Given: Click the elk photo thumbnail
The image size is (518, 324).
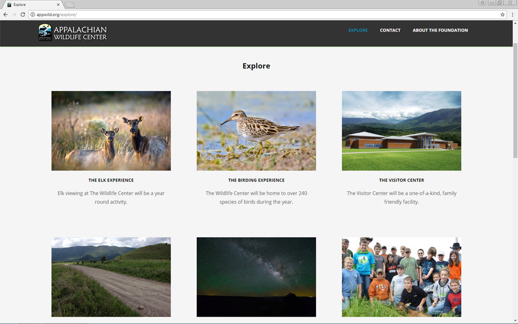Looking at the screenshot, I should pos(111,131).
